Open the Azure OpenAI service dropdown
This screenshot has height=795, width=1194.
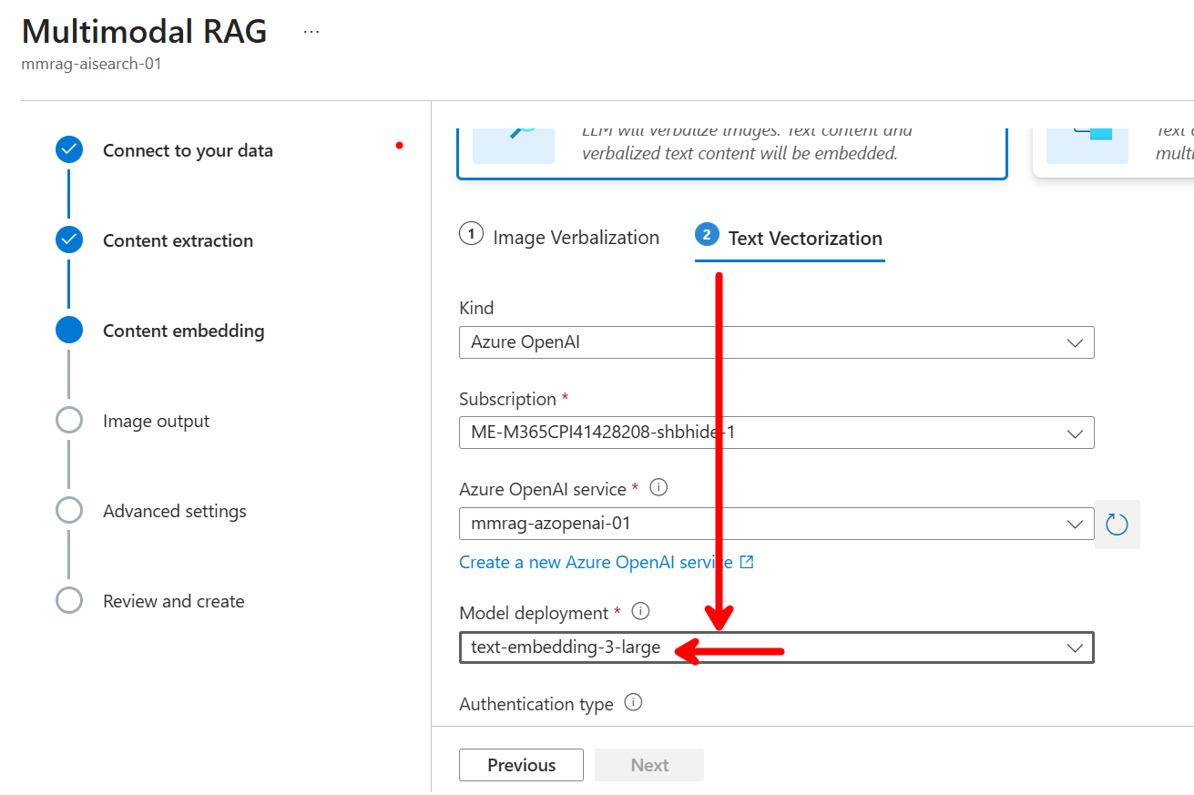(x=776, y=524)
